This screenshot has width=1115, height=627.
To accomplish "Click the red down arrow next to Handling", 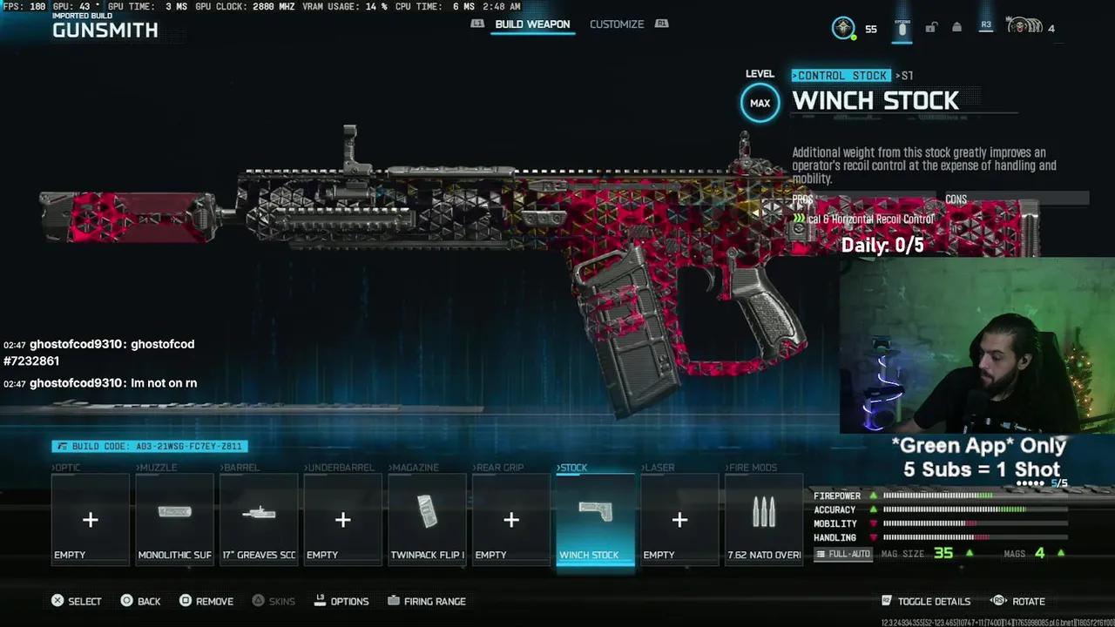I will click(x=873, y=537).
